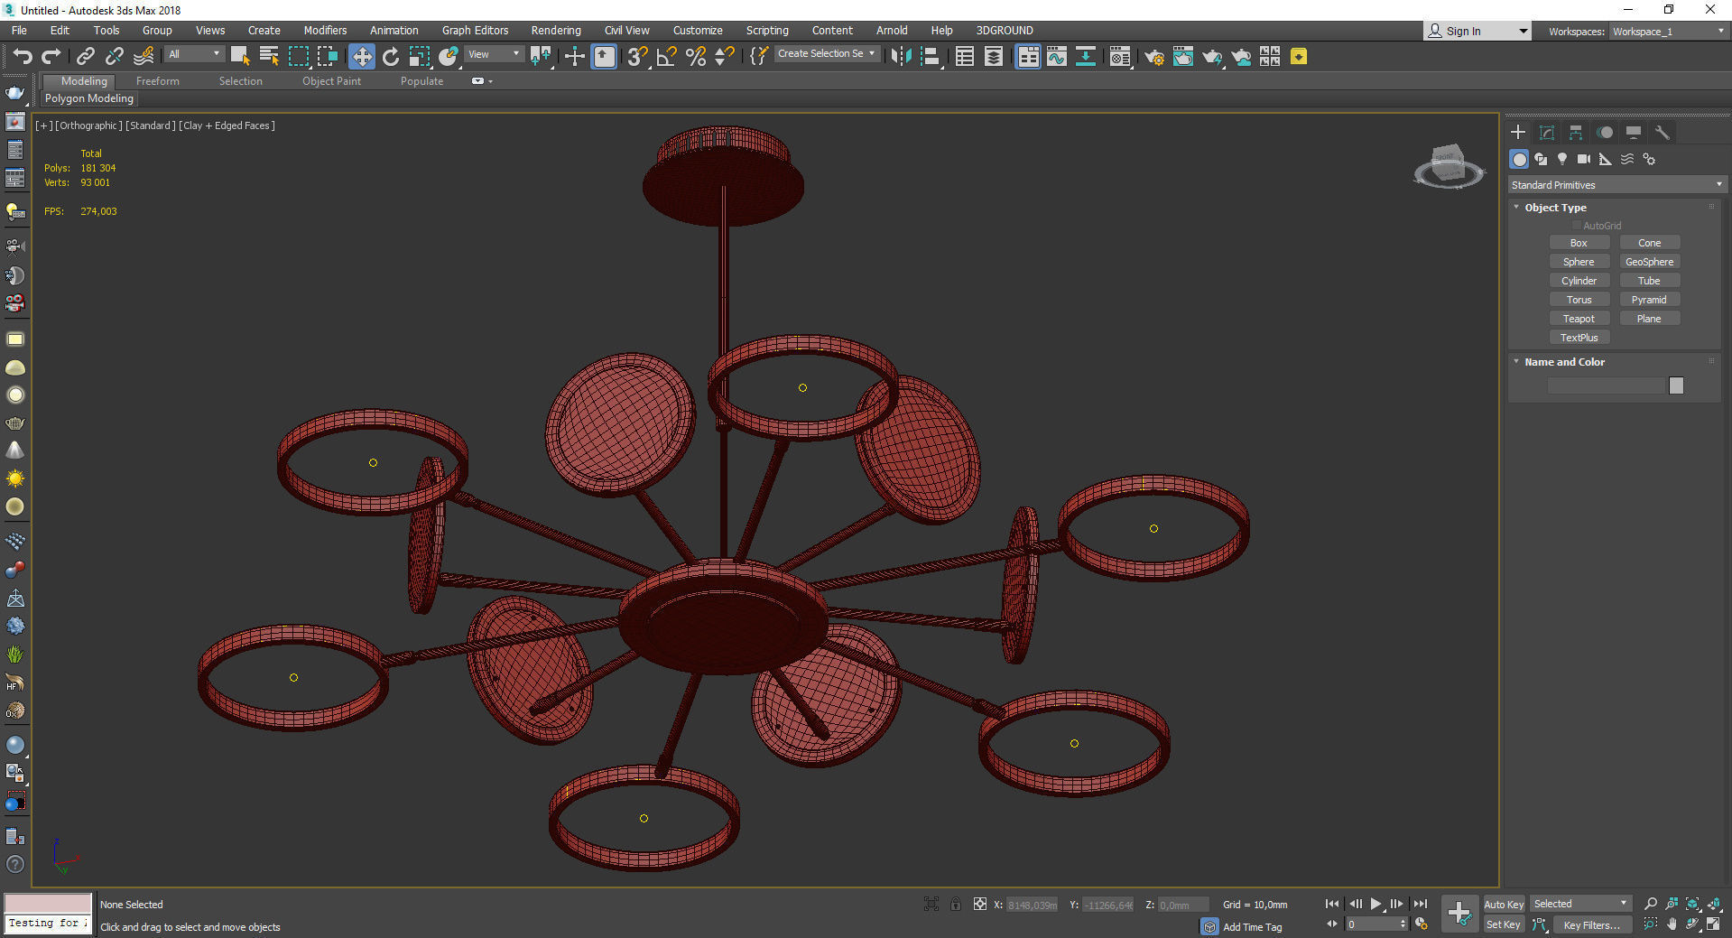Click the object name input field
This screenshot has width=1732, height=938.
[1606, 385]
